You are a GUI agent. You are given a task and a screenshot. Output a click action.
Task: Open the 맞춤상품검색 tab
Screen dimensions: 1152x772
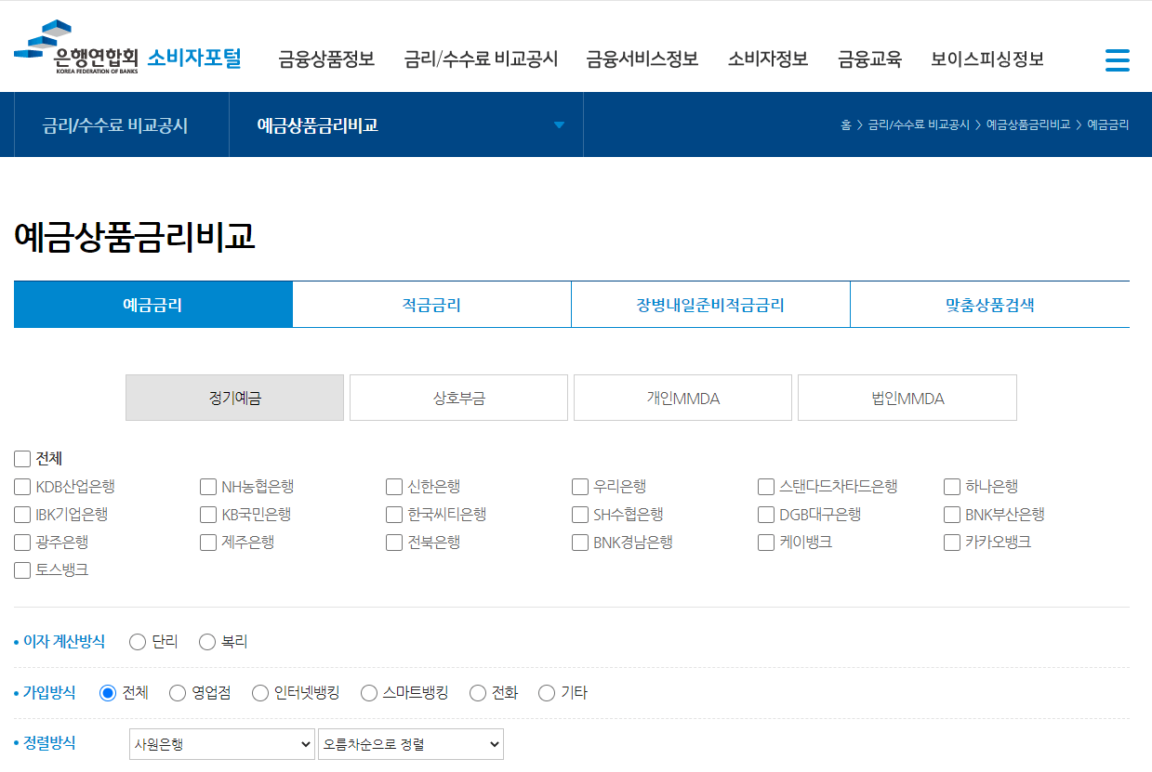989,304
